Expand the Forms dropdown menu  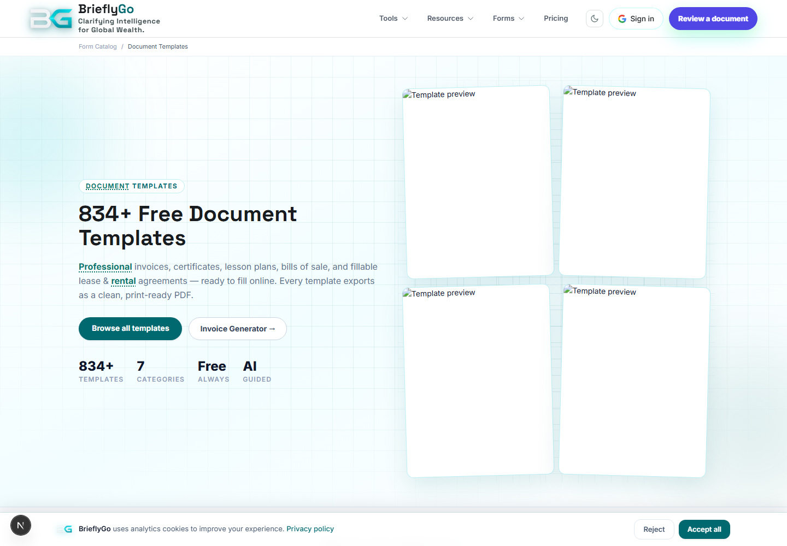[x=508, y=19]
